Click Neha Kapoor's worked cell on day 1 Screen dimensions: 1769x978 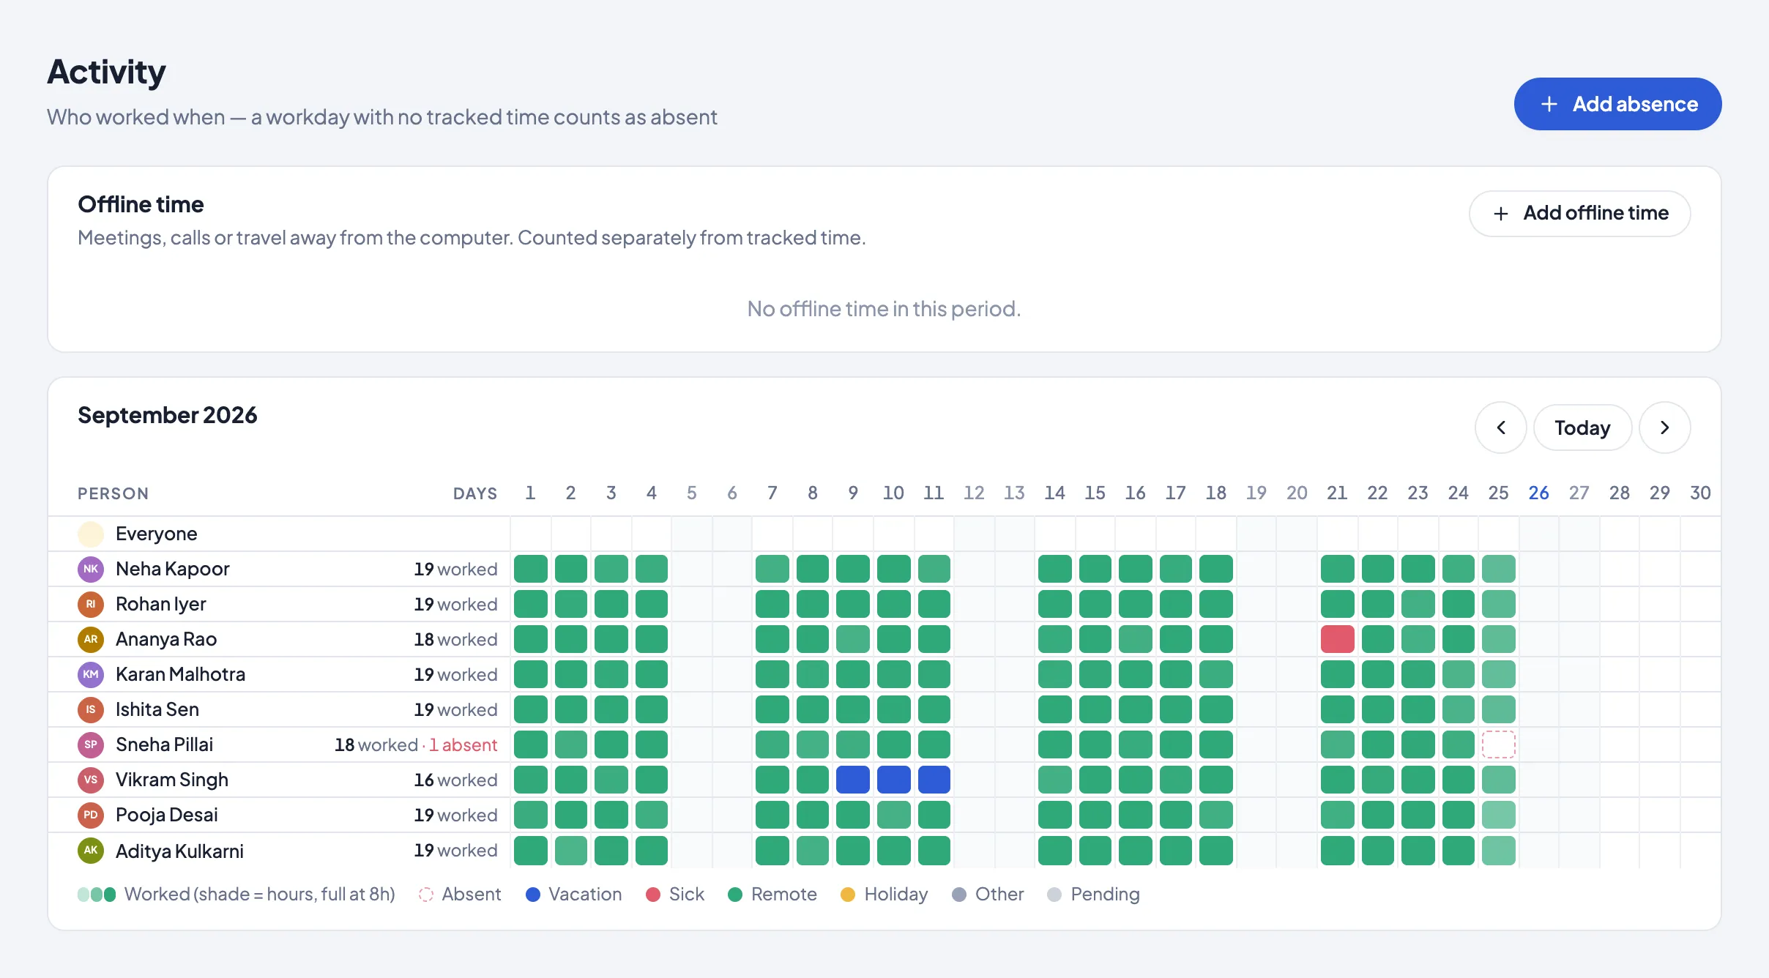tap(531, 569)
